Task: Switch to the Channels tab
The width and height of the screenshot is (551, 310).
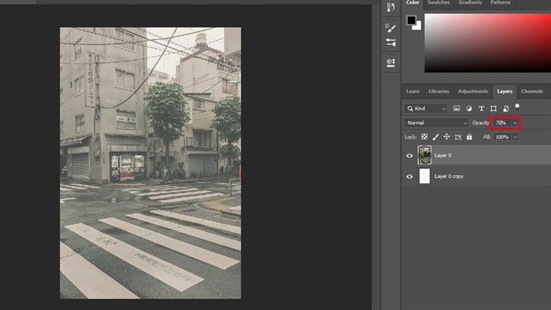Action: click(x=531, y=91)
